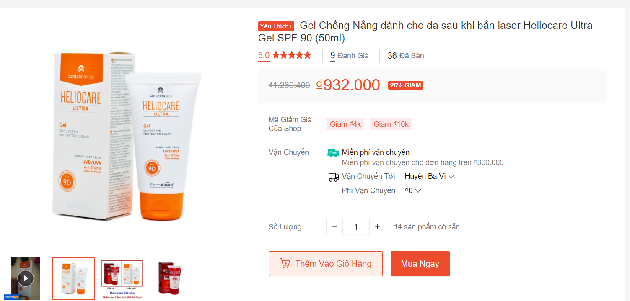Select the Giảm ₫4k shop voucher
The image size is (630, 301).
pos(345,124)
